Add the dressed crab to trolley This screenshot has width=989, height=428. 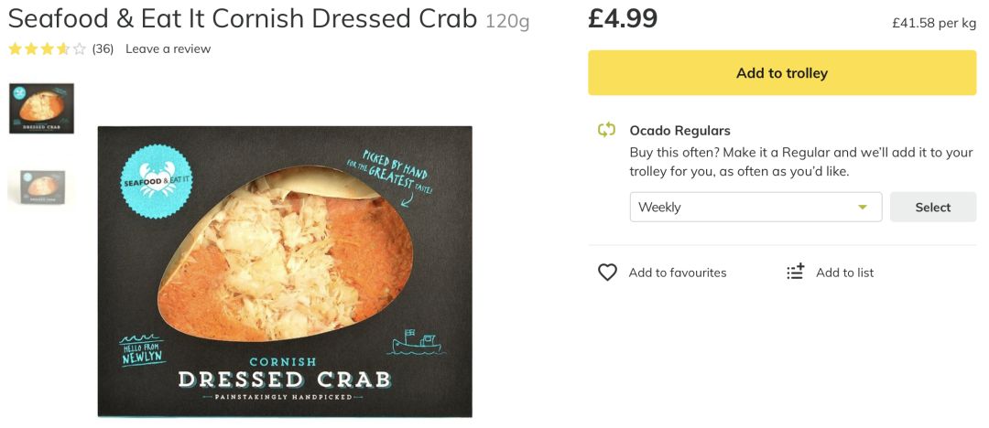[781, 73]
